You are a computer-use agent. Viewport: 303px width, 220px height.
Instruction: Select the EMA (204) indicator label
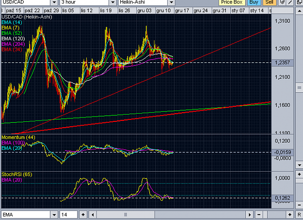tap(13, 44)
